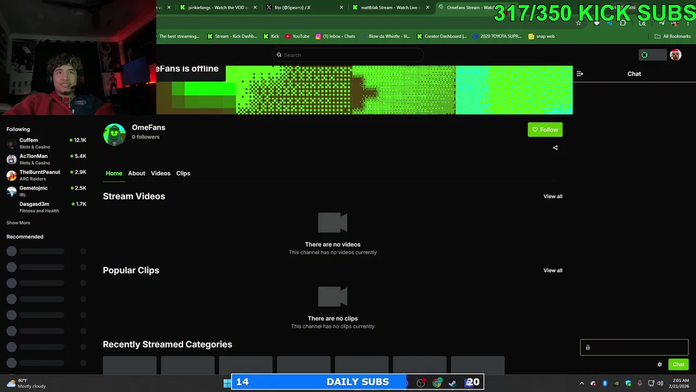Click the Kick search field
The height and width of the screenshot is (392, 696).
pyautogui.click(x=348, y=55)
